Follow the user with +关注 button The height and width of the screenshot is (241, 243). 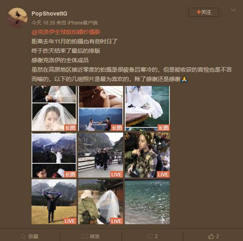pyautogui.click(x=204, y=12)
